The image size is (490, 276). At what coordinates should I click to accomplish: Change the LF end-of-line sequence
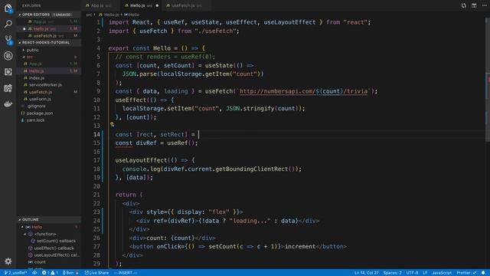click(x=425, y=273)
